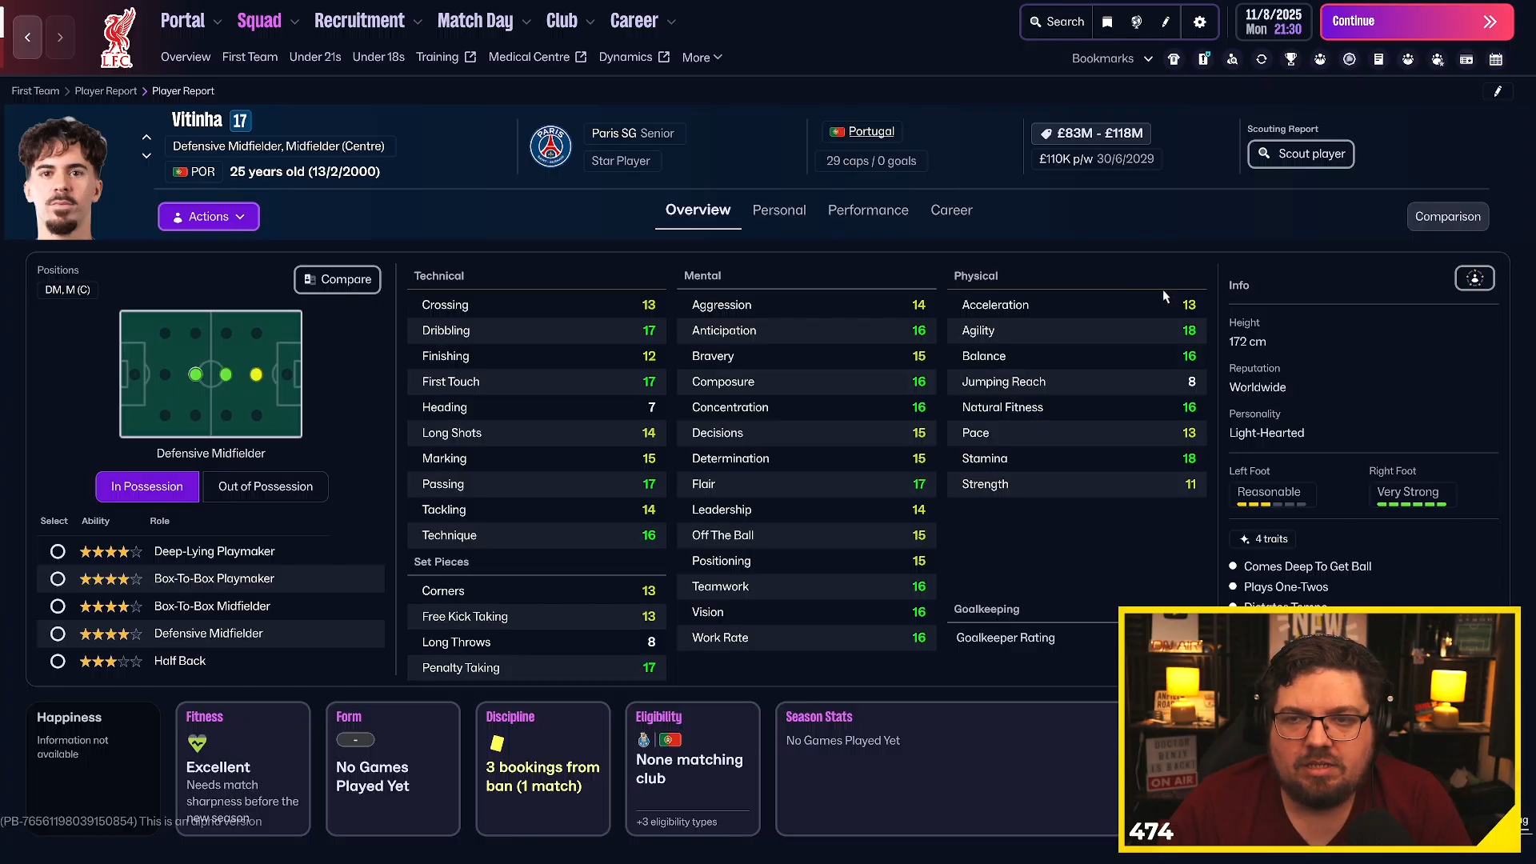Expand the Actions dropdown
The image size is (1536, 864).
[208, 217]
